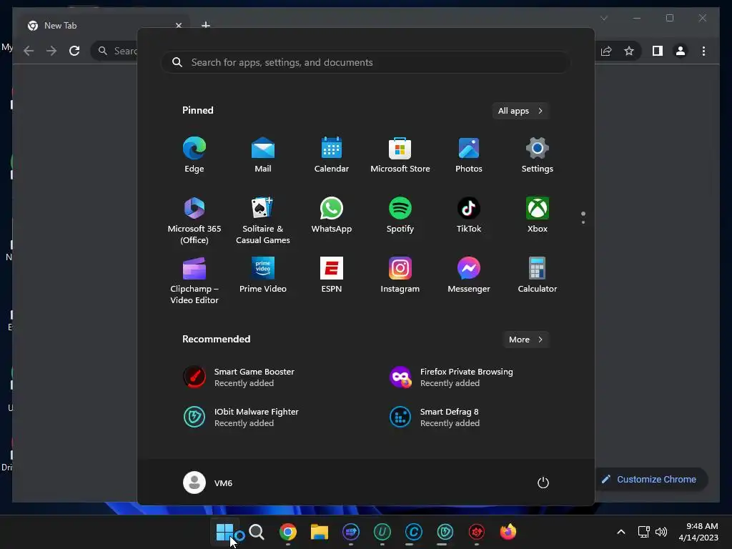
Task: Close the New Tab tab
Action: [178, 26]
